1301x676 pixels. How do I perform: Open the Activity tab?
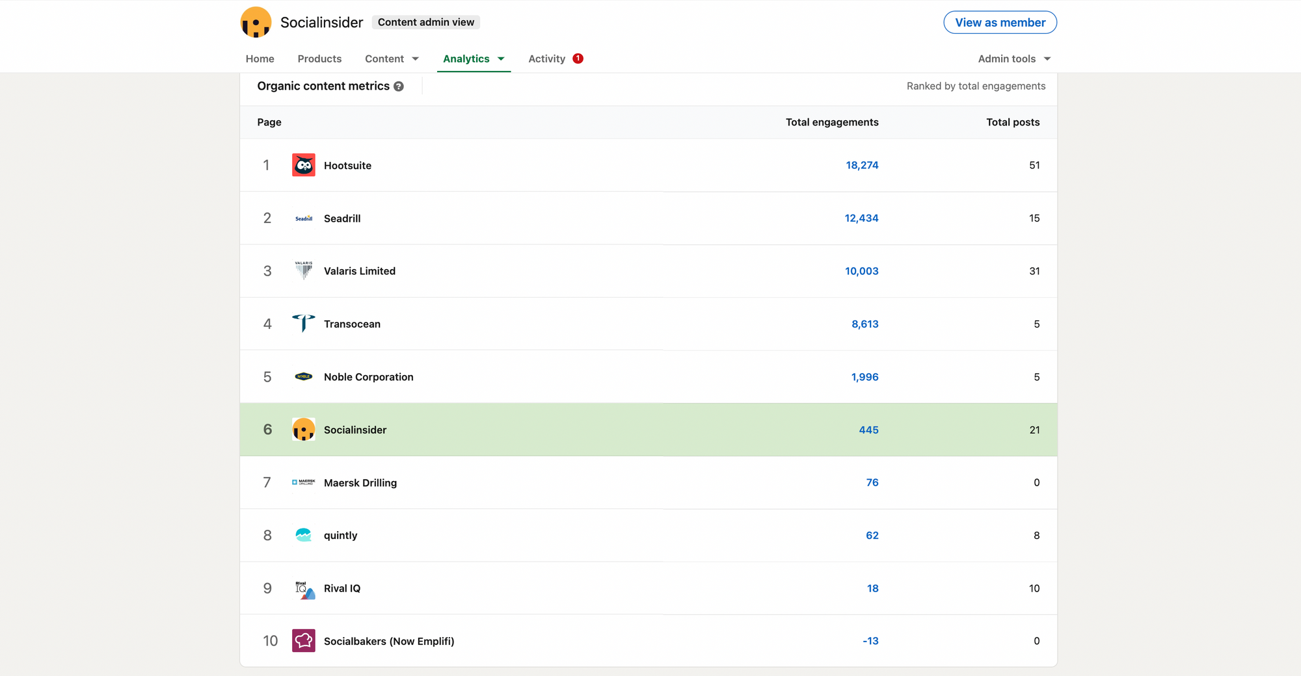tap(546, 58)
